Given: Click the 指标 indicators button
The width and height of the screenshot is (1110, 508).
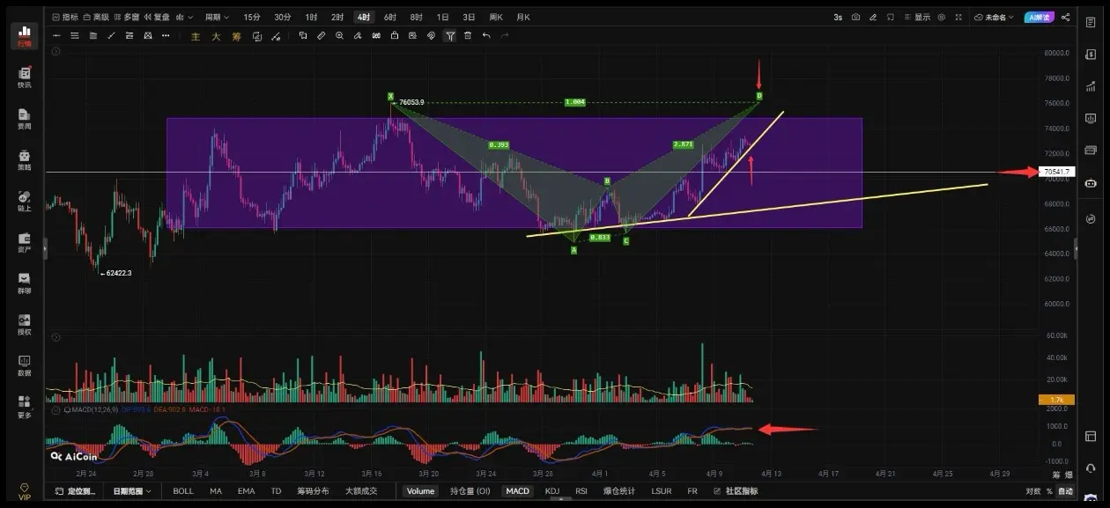Looking at the screenshot, I should tap(65, 17).
